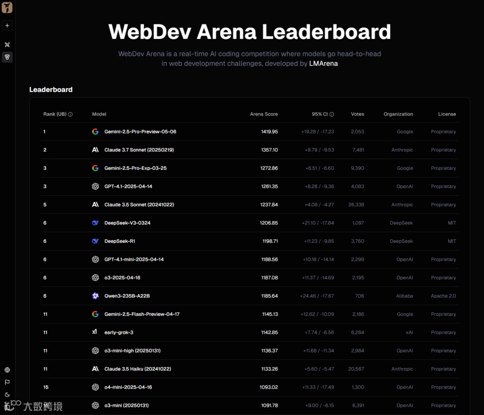Image resolution: width=484 pixels, height=415 pixels.
Task: Click the DeepSeek whale icon beside DeepSeek-R1
Action: click(x=95, y=241)
